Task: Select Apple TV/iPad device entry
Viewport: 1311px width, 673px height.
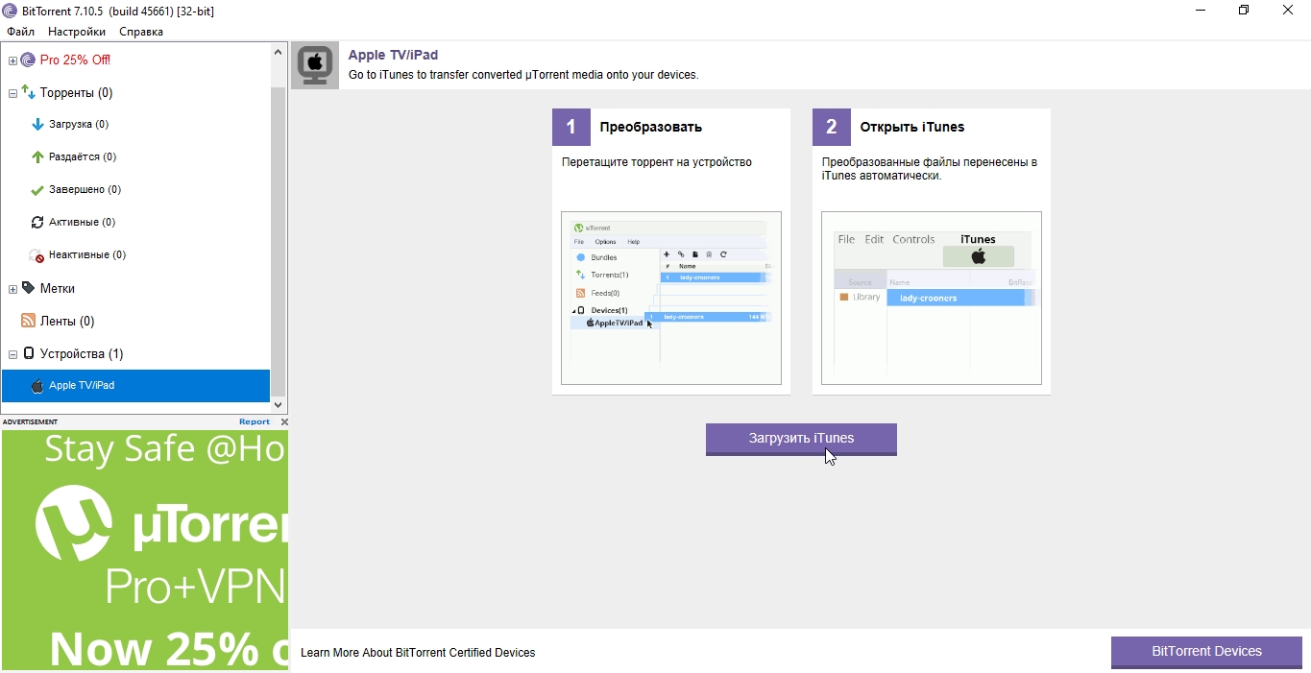Action: pyautogui.click(x=135, y=386)
